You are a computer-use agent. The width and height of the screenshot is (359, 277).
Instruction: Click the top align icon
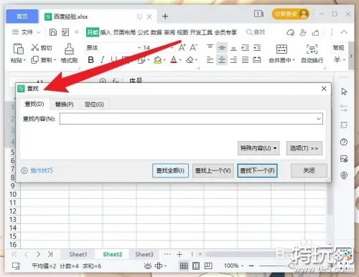pos(210,47)
